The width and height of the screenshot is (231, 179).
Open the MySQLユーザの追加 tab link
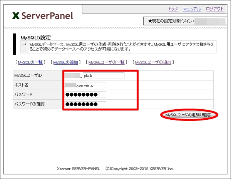click(x=153, y=62)
